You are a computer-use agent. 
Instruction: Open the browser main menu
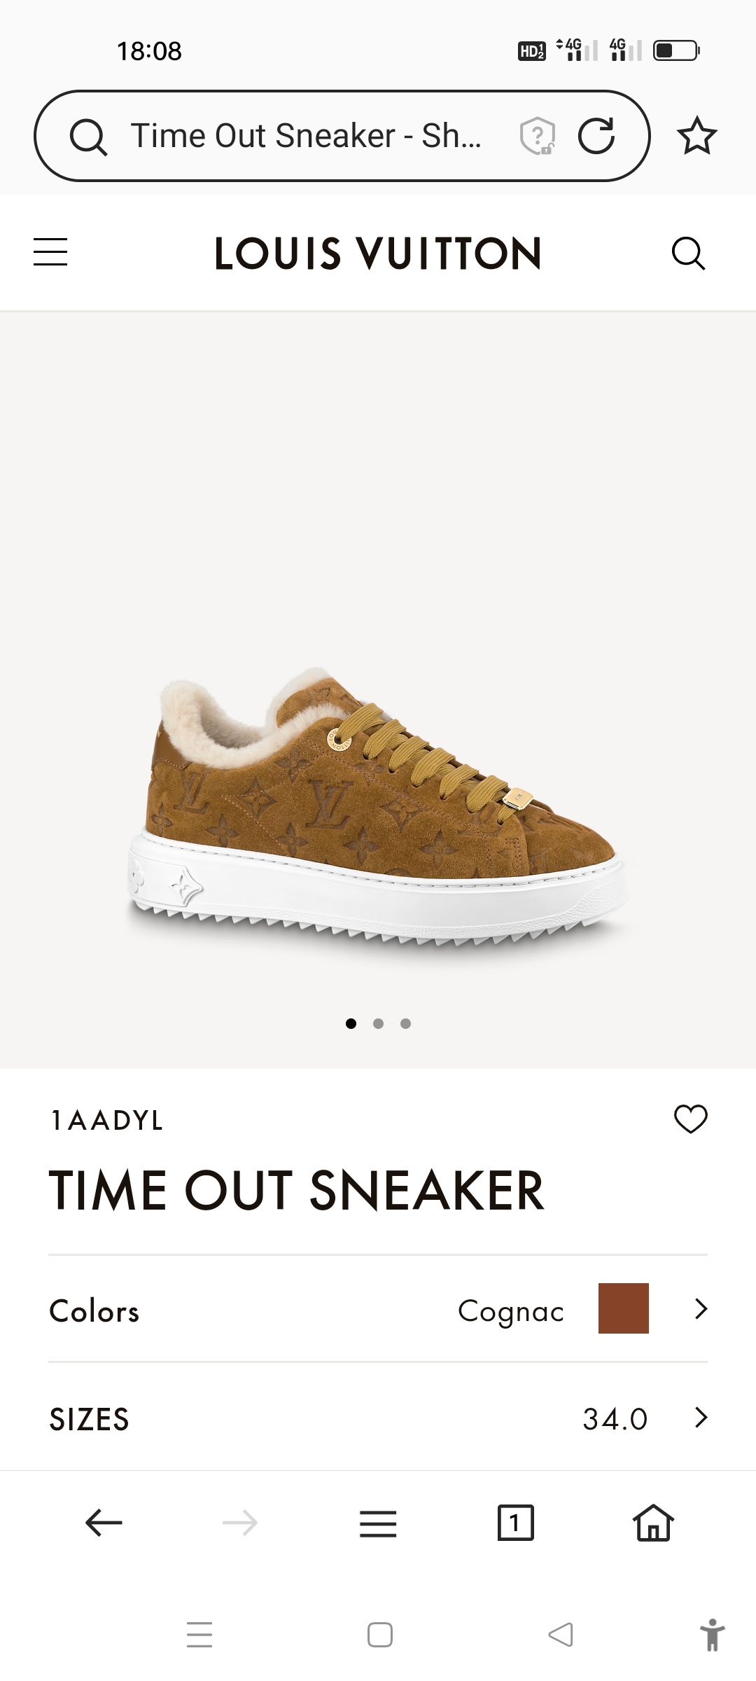tap(378, 1523)
